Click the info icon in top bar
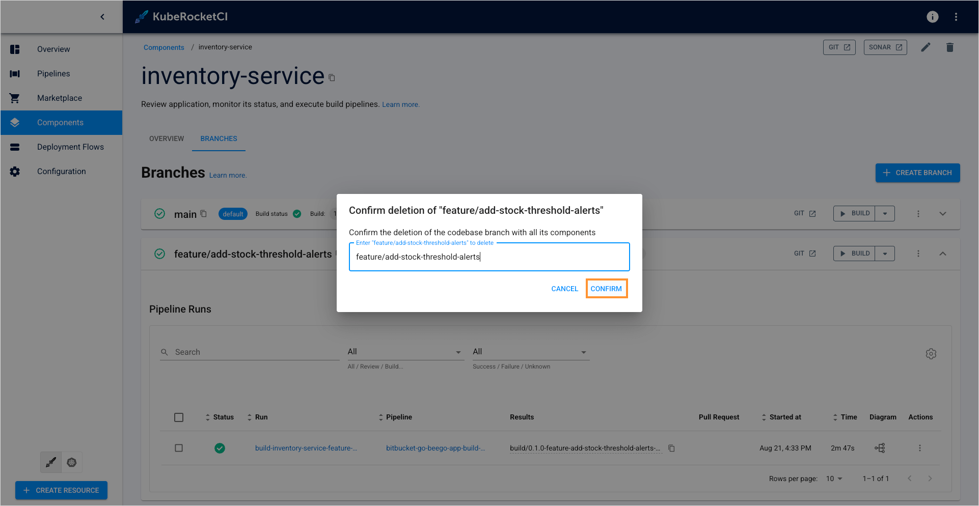The height and width of the screenshot is (506, 979). click(x=932, y=17)
